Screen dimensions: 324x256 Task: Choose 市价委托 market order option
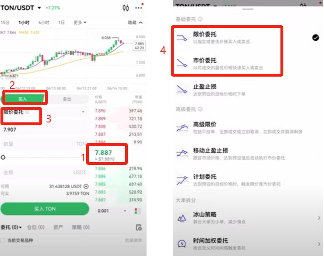pos(227,64)
